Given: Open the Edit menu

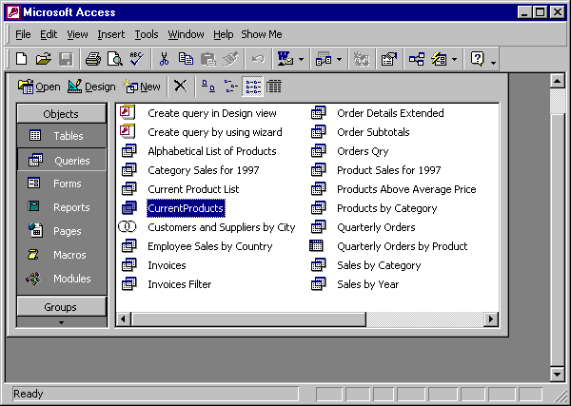Looking at the screenshot, I should pos(49,34).
